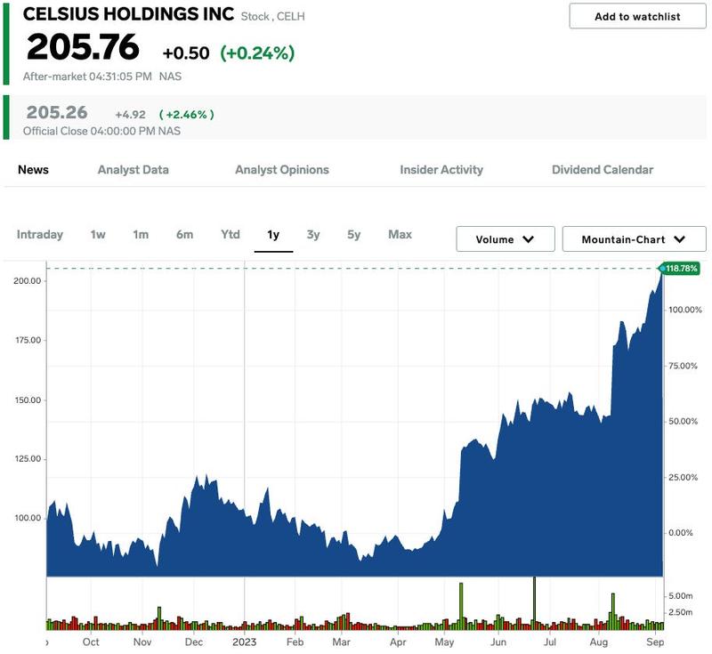Click the 100.00% percent axis label
Viewport: 712px width, 654px height.
point(685,310)
